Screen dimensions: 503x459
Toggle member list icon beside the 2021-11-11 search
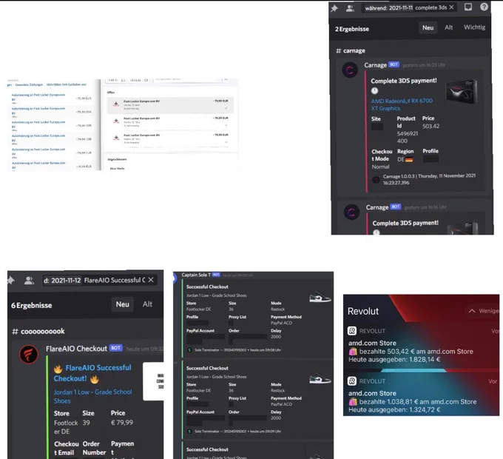click(x=350, y=8)
